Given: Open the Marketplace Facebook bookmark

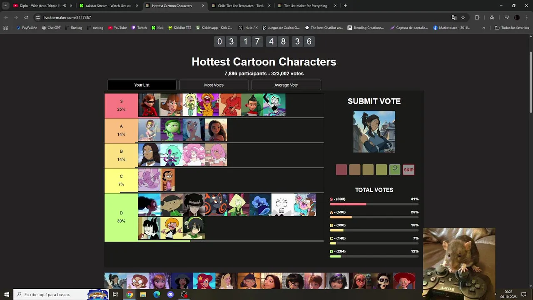Looking at the screenshot, I should point(452,28).
